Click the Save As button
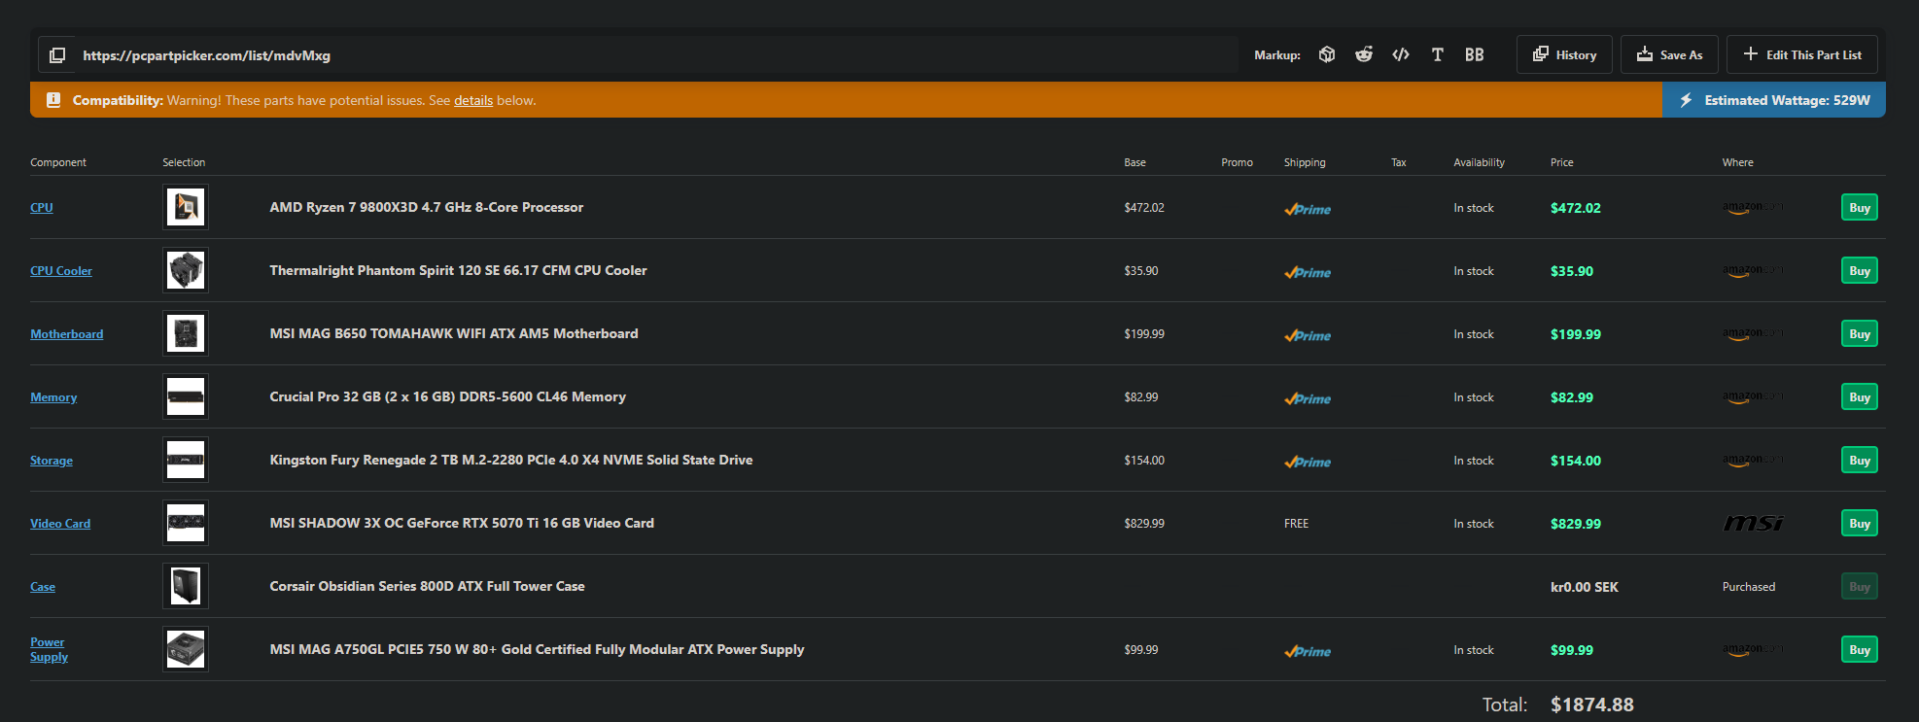The height and width of the screenshot is (722, 1919). (1669, 54)
